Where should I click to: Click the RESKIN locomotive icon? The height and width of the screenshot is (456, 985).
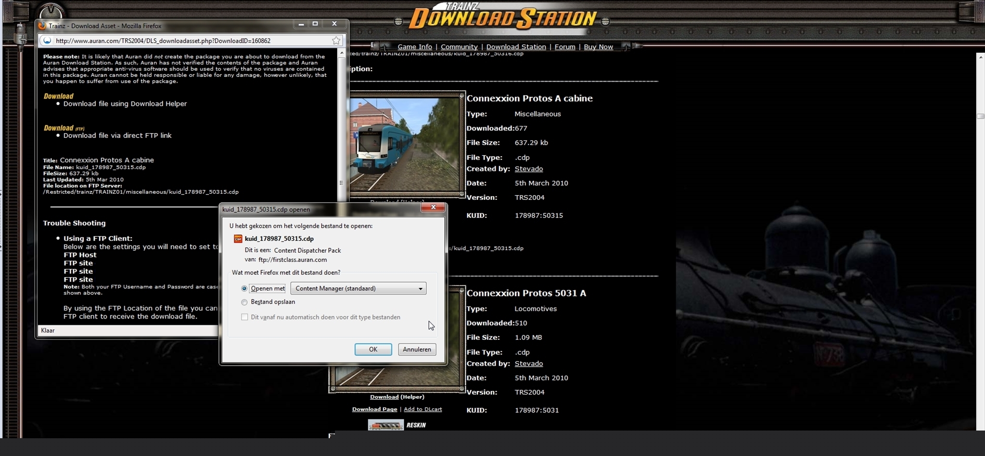tap(386, 425)
